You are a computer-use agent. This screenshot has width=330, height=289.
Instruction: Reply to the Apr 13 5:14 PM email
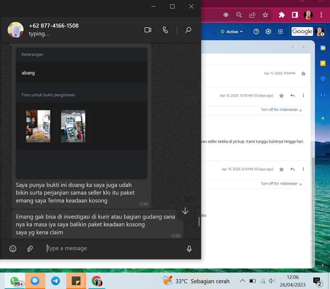(x=292, y=169)
